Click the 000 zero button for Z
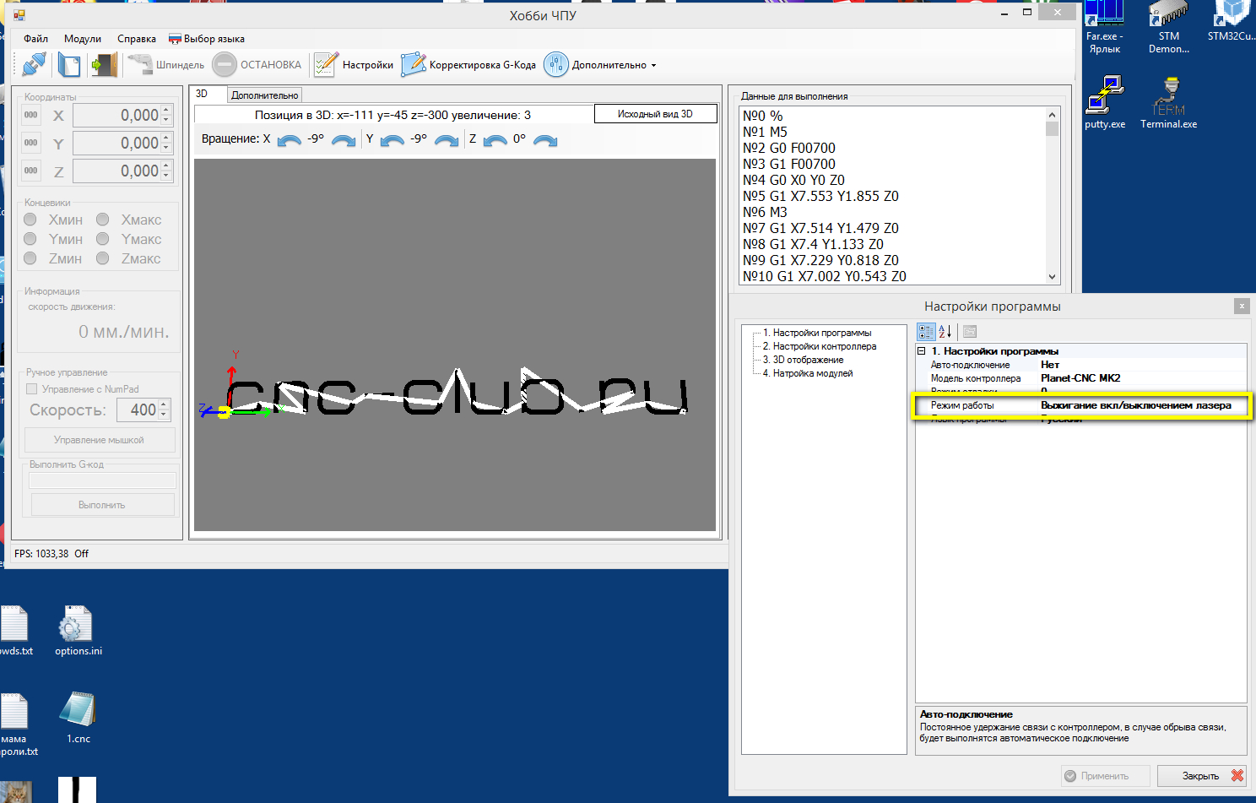The height and width of the screenshot is (803, 1256). pyautogui.click(x=31, y=171)
